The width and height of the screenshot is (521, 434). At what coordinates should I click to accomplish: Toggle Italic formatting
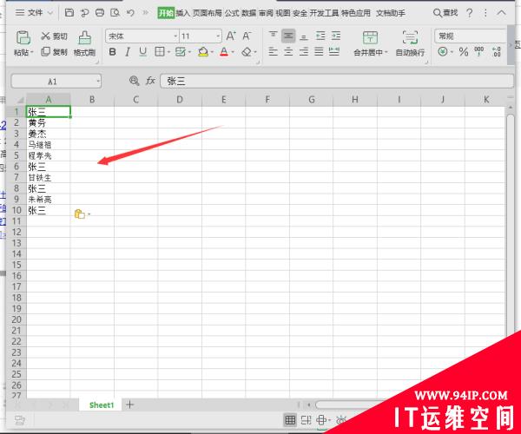pos(128,52)
